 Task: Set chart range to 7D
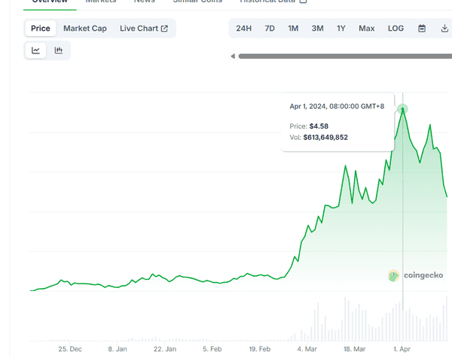click(270, 29)
